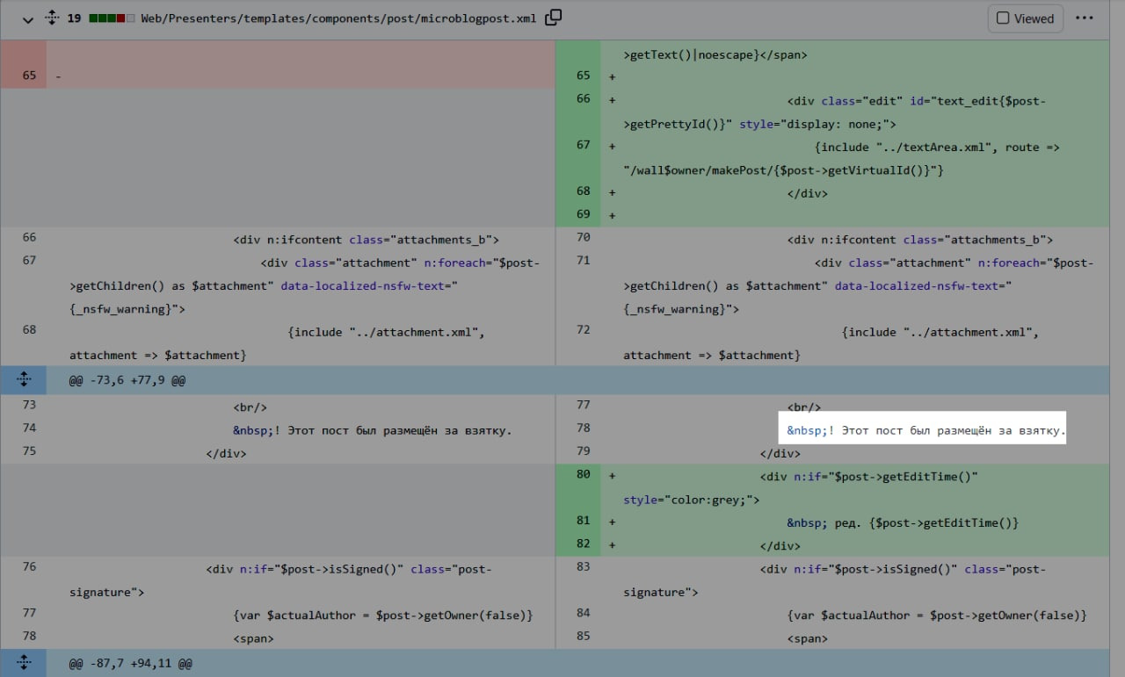Click the plus marker on added line 66
The height and width of the screenshot is (677, 1125).
[612, 100]
